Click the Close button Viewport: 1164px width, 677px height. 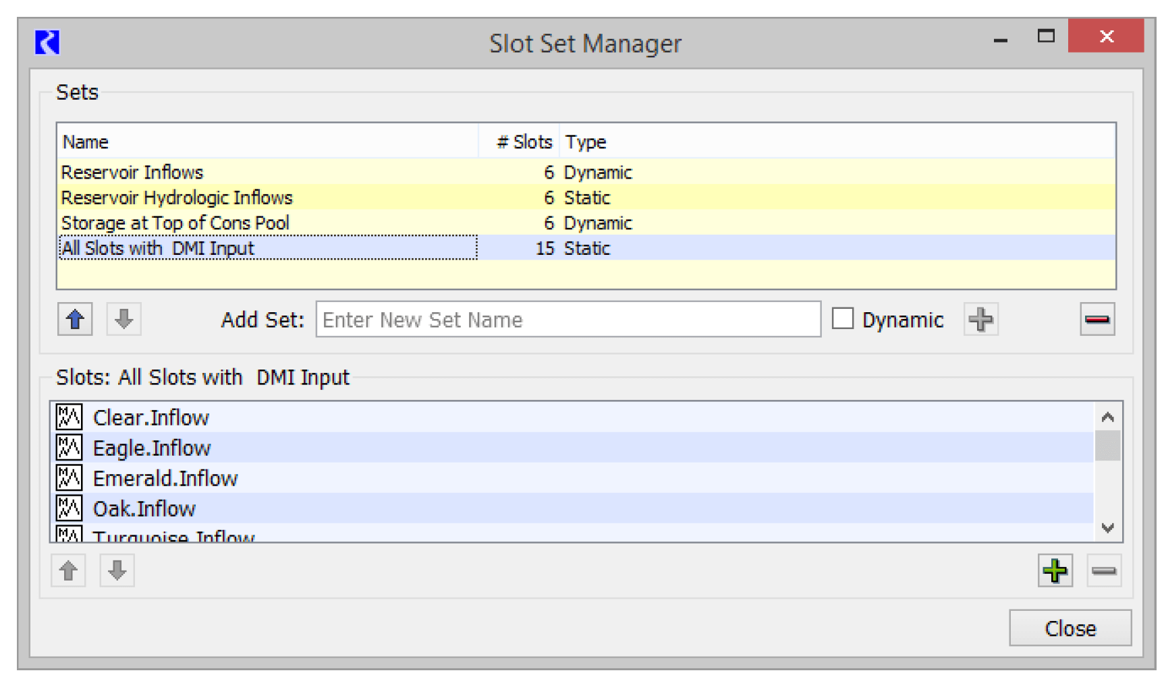click(x=1070, y=628)
